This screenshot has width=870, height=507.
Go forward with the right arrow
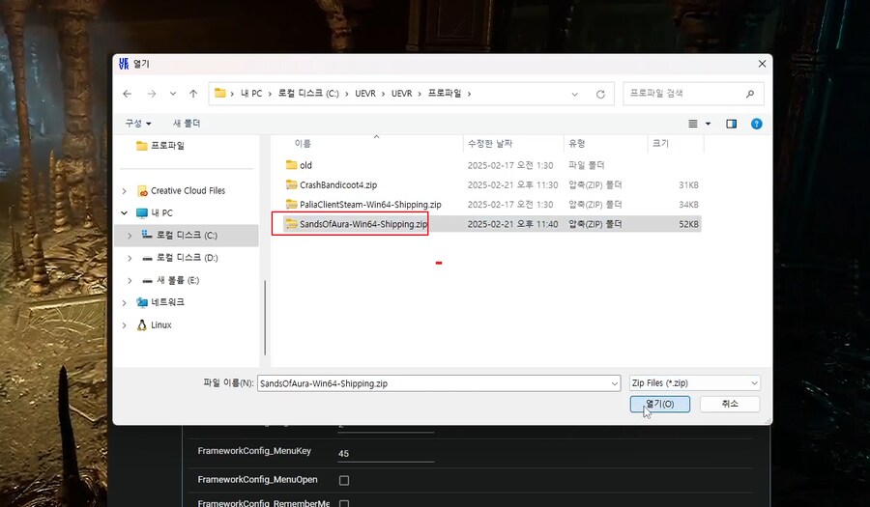click(152, 94)
